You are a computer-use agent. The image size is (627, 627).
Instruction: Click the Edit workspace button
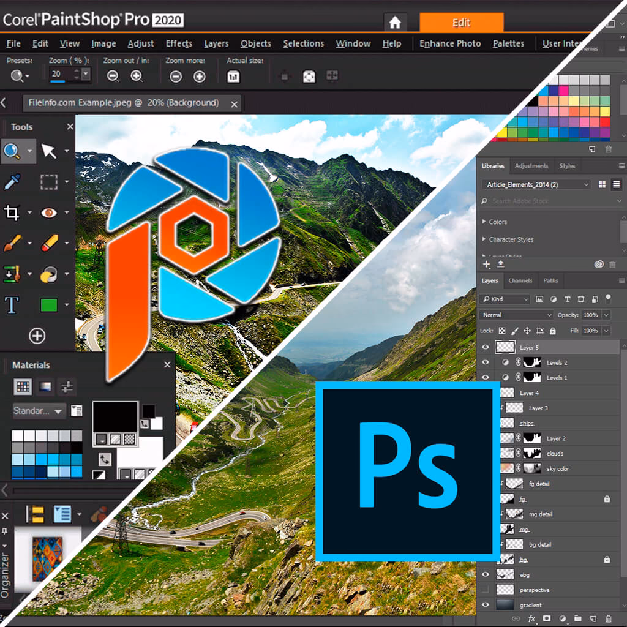point(462,22)
